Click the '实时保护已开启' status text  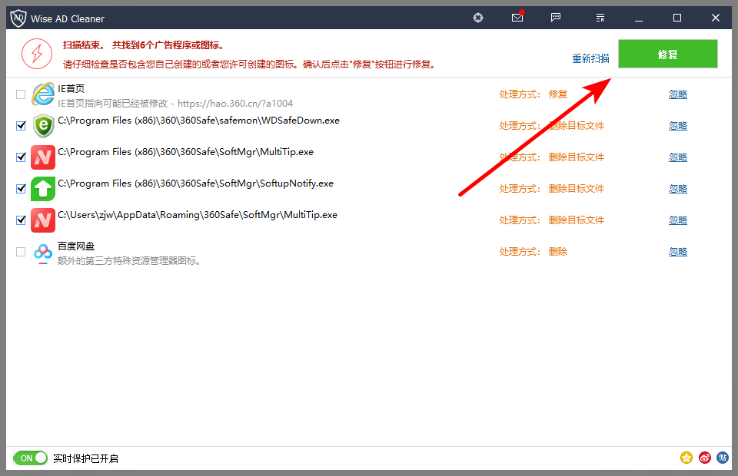coord(85,458)
